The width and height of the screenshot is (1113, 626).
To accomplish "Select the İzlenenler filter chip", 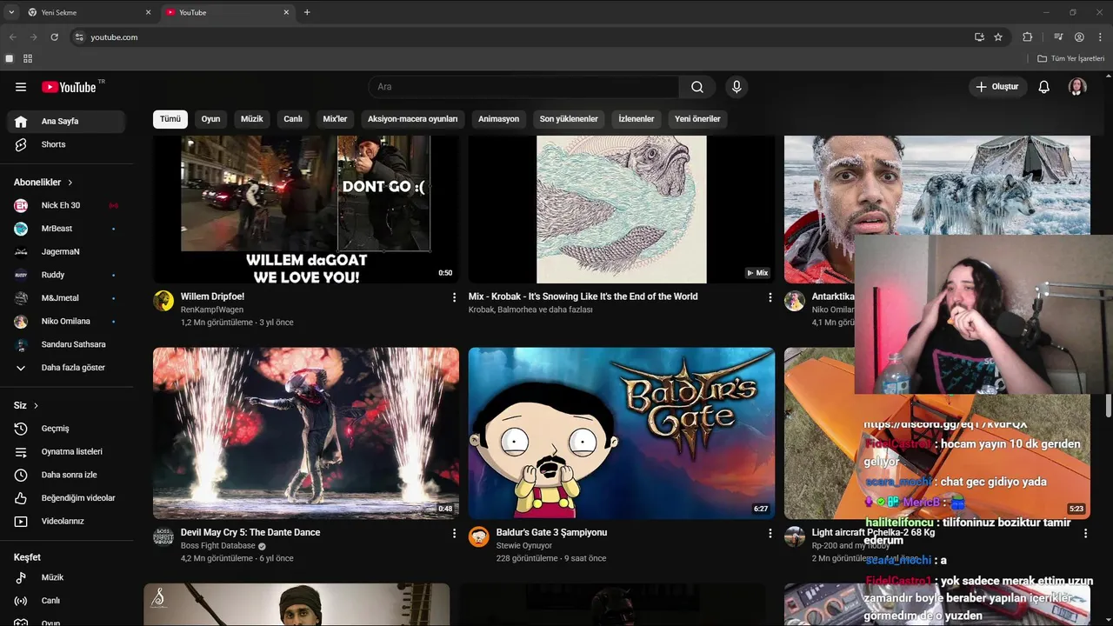I will pos(636,119).
